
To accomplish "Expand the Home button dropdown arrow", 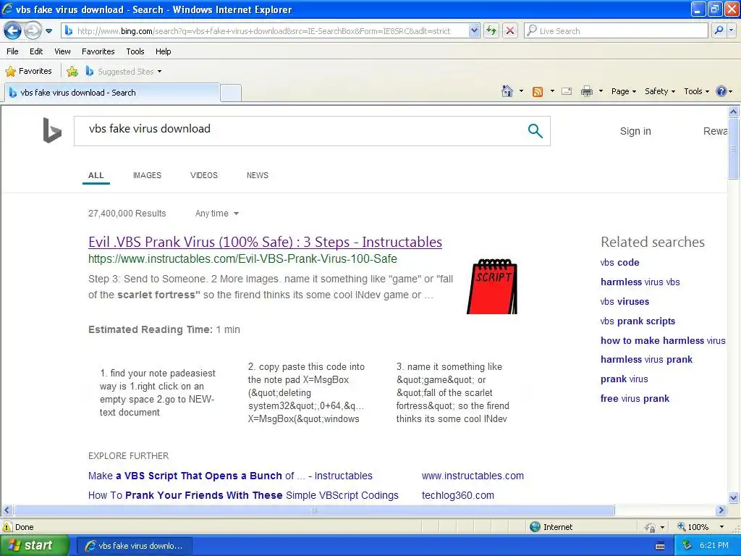I will coord(521,91).
